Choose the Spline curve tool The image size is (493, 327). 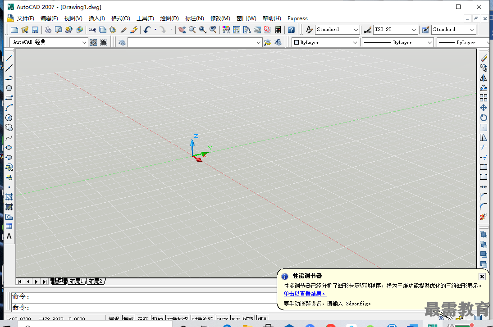(x=9, y=137)
